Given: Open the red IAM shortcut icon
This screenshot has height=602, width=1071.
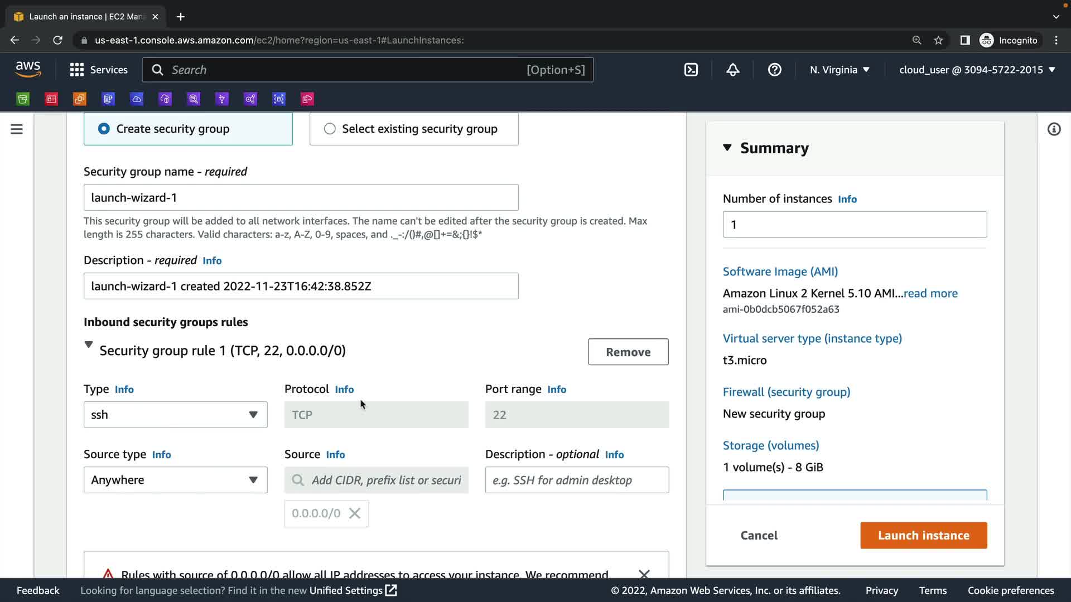Looking at the screenshot, I should (x=51, y=99).
